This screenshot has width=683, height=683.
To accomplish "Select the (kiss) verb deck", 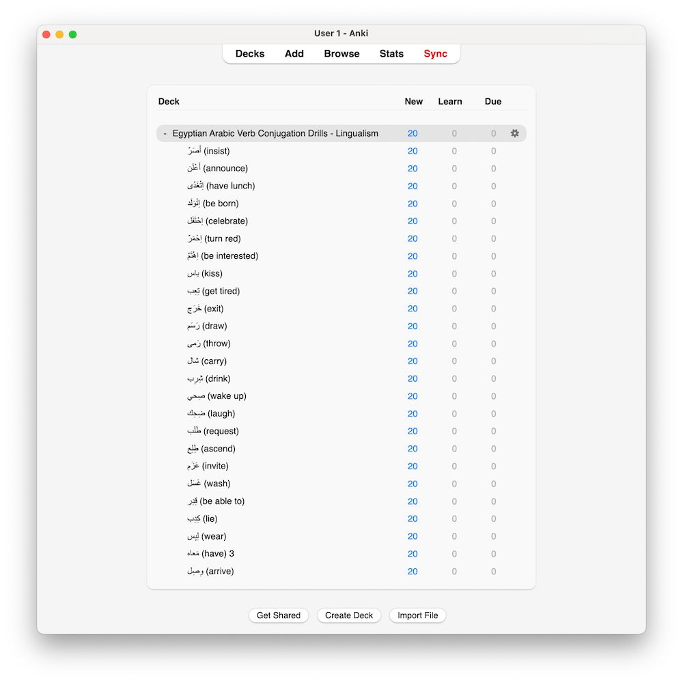I will (205, 274).
